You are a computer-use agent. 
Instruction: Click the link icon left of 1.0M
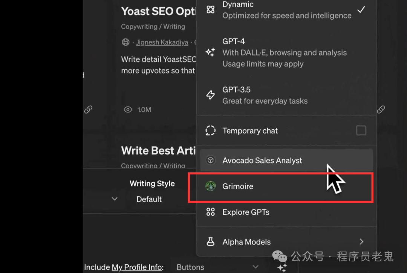88,109
